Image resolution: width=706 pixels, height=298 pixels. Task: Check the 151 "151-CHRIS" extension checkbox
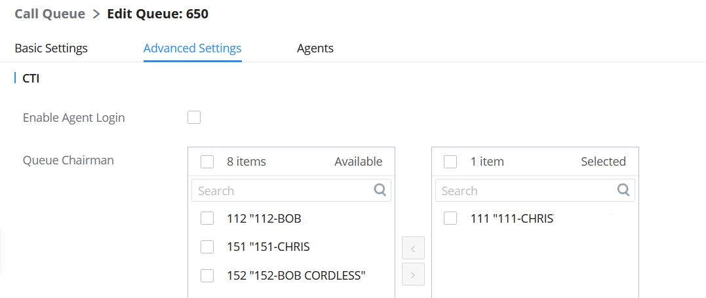click(207, 247)
